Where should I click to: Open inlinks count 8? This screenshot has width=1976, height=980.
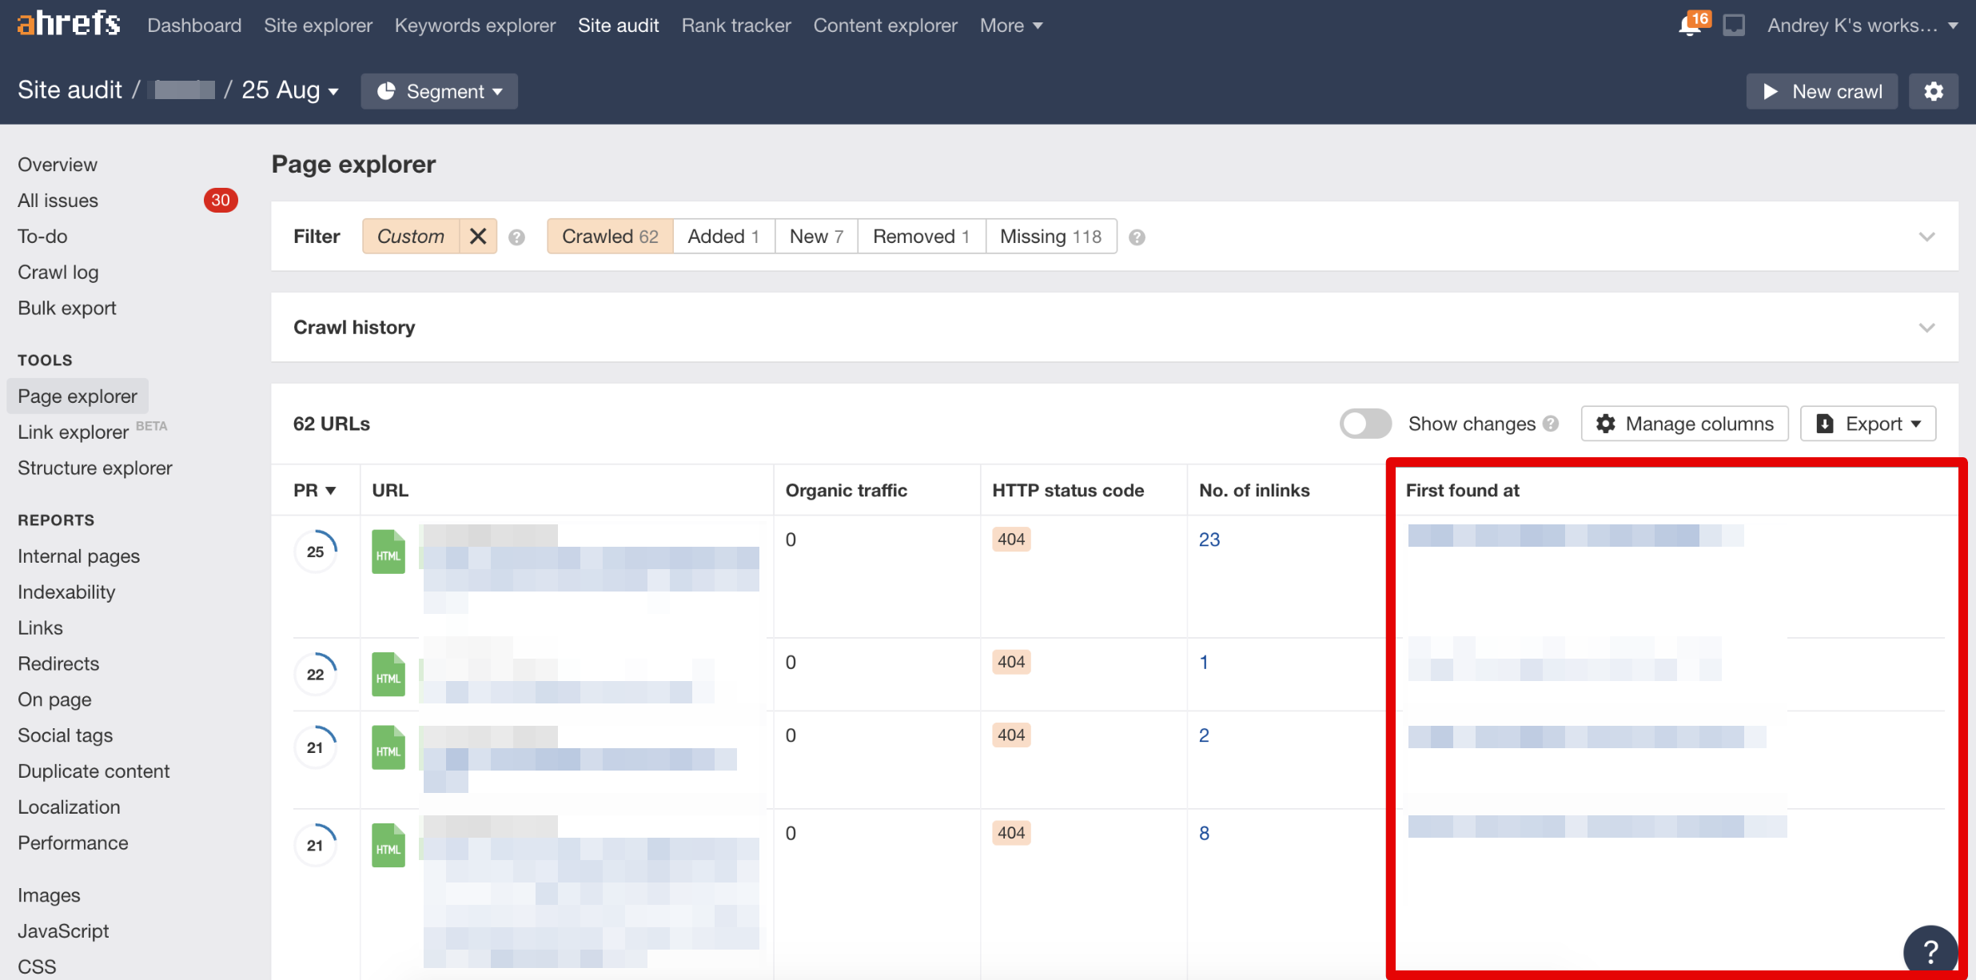[1204, 833]
